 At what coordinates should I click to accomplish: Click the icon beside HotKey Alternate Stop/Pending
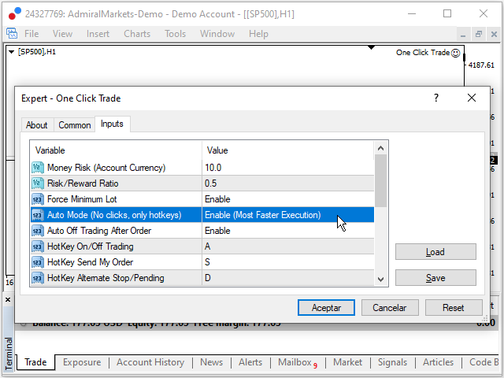[x=38, y=278]
